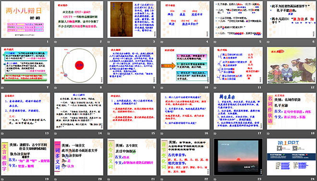The height and width of the screenshot is (181, 317).
Task: Select slide 19 with 文言通假字 sidebar
Action: 25,157
